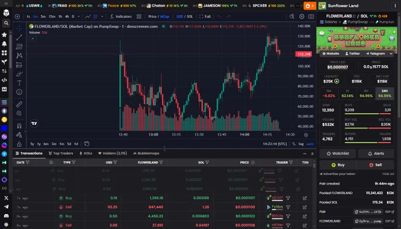The height and width of the screenshot is (229, 401).
Task: Open the search icon in left sidebar
Action: [x=6, y=23]
